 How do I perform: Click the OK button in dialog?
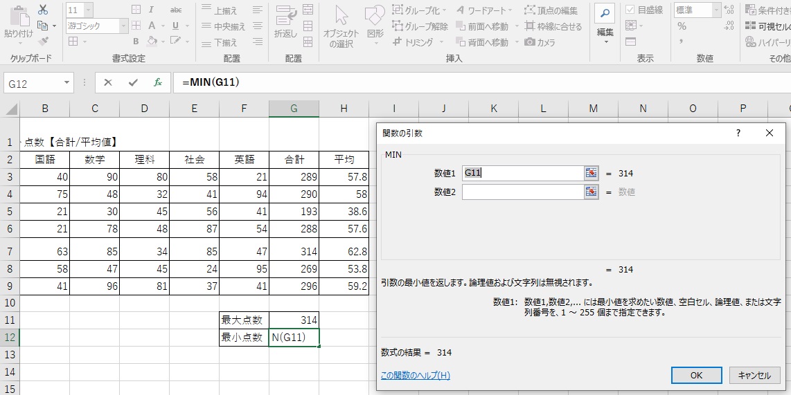click(696, 375)
